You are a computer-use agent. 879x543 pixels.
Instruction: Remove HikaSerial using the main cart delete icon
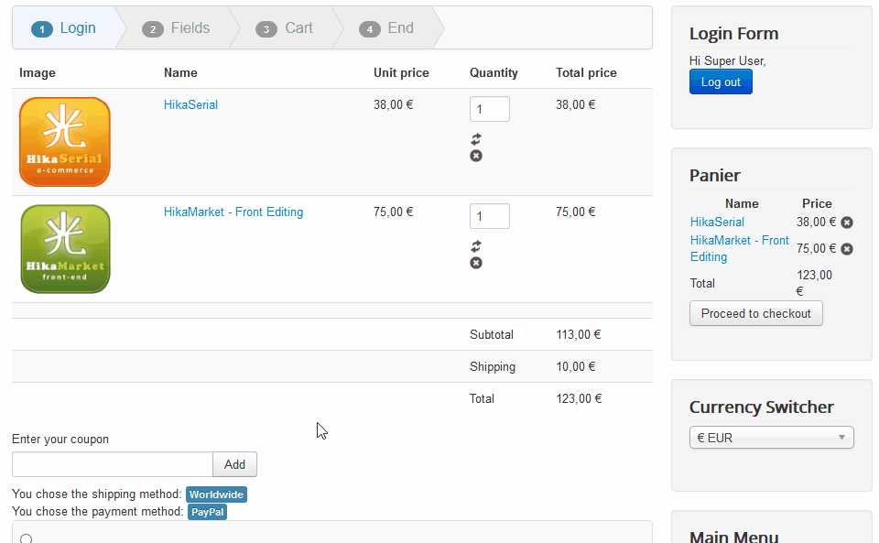(476, 156)
